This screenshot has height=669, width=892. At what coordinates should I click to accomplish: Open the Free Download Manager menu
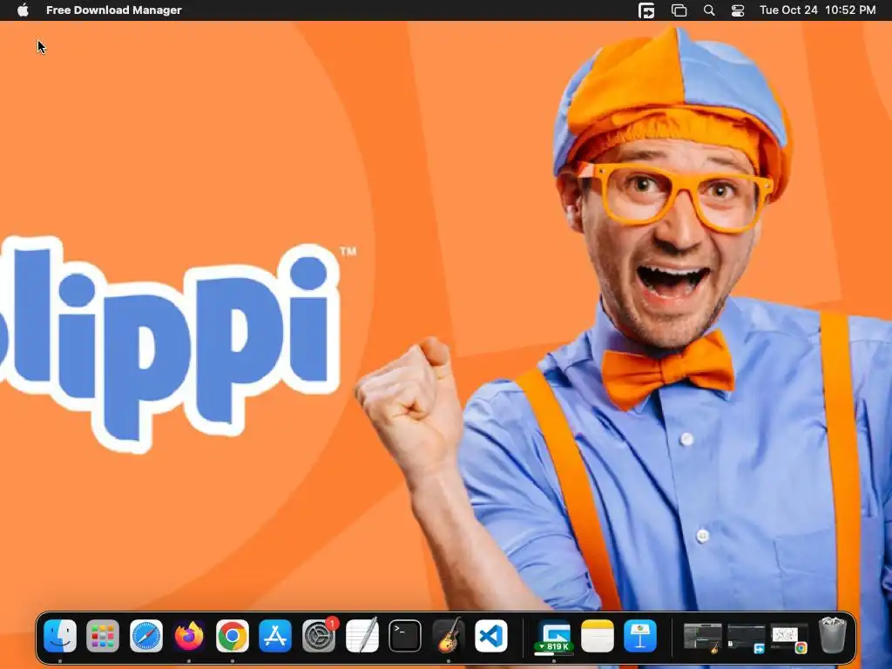114,10
